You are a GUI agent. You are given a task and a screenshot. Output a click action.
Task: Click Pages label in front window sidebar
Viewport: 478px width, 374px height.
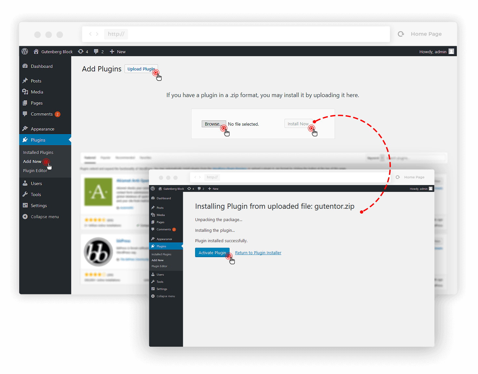161,222
